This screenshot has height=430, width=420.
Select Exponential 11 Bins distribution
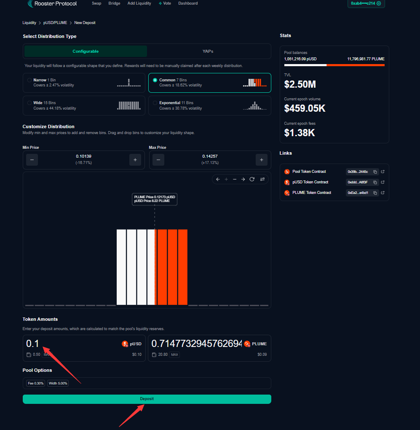pos(210,105)
